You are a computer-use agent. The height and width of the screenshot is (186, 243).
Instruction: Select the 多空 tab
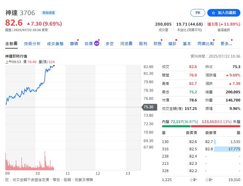pyautogui.click(x=110, y=43)
